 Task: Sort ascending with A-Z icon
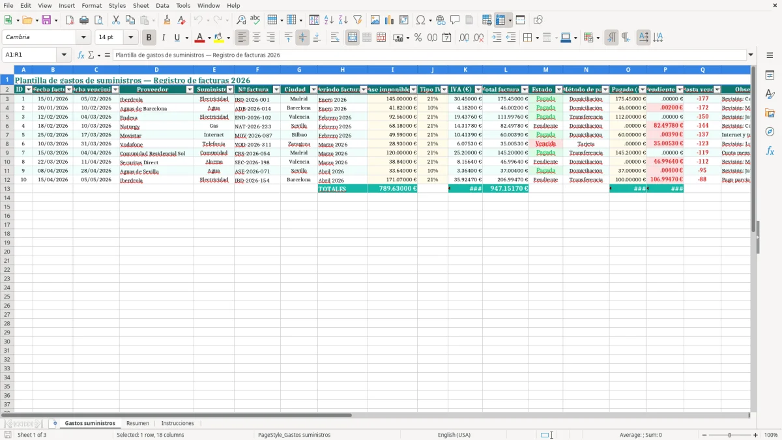328,20
